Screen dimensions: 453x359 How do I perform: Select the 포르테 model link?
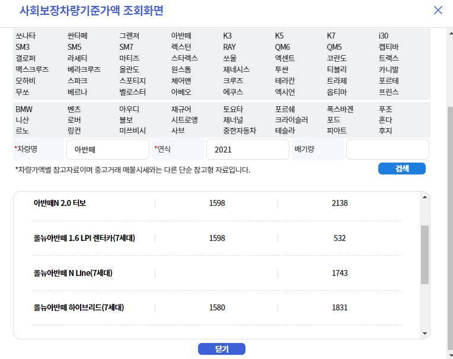pyautogui.click(x=388, y=81)
